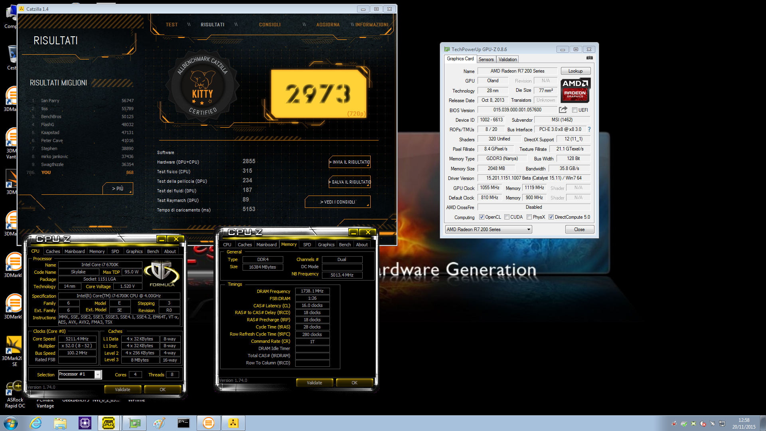The width and height of the screenshot is (766, 431).
Task: Click SALVA IL RISULTATO button
Action: (x=350, y=182)
